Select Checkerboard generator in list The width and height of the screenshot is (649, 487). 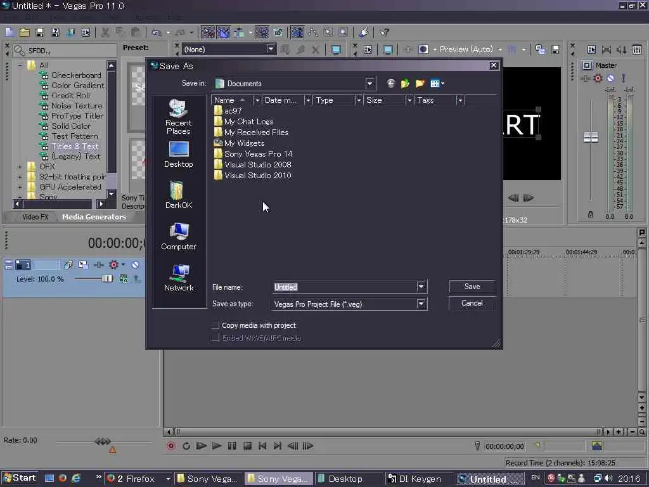coord(76,75)
